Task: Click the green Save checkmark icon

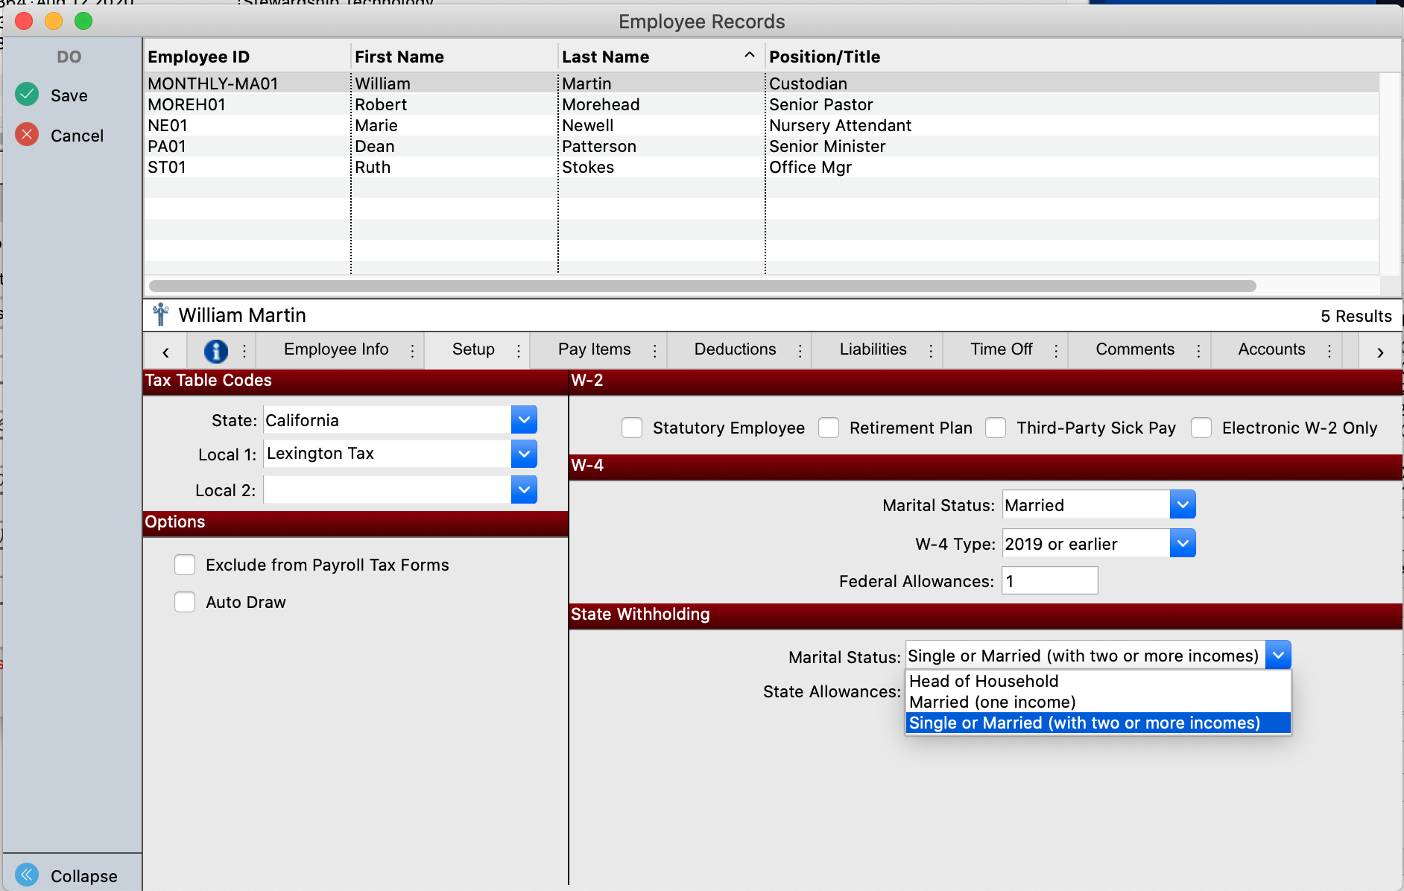Action: 27,95
